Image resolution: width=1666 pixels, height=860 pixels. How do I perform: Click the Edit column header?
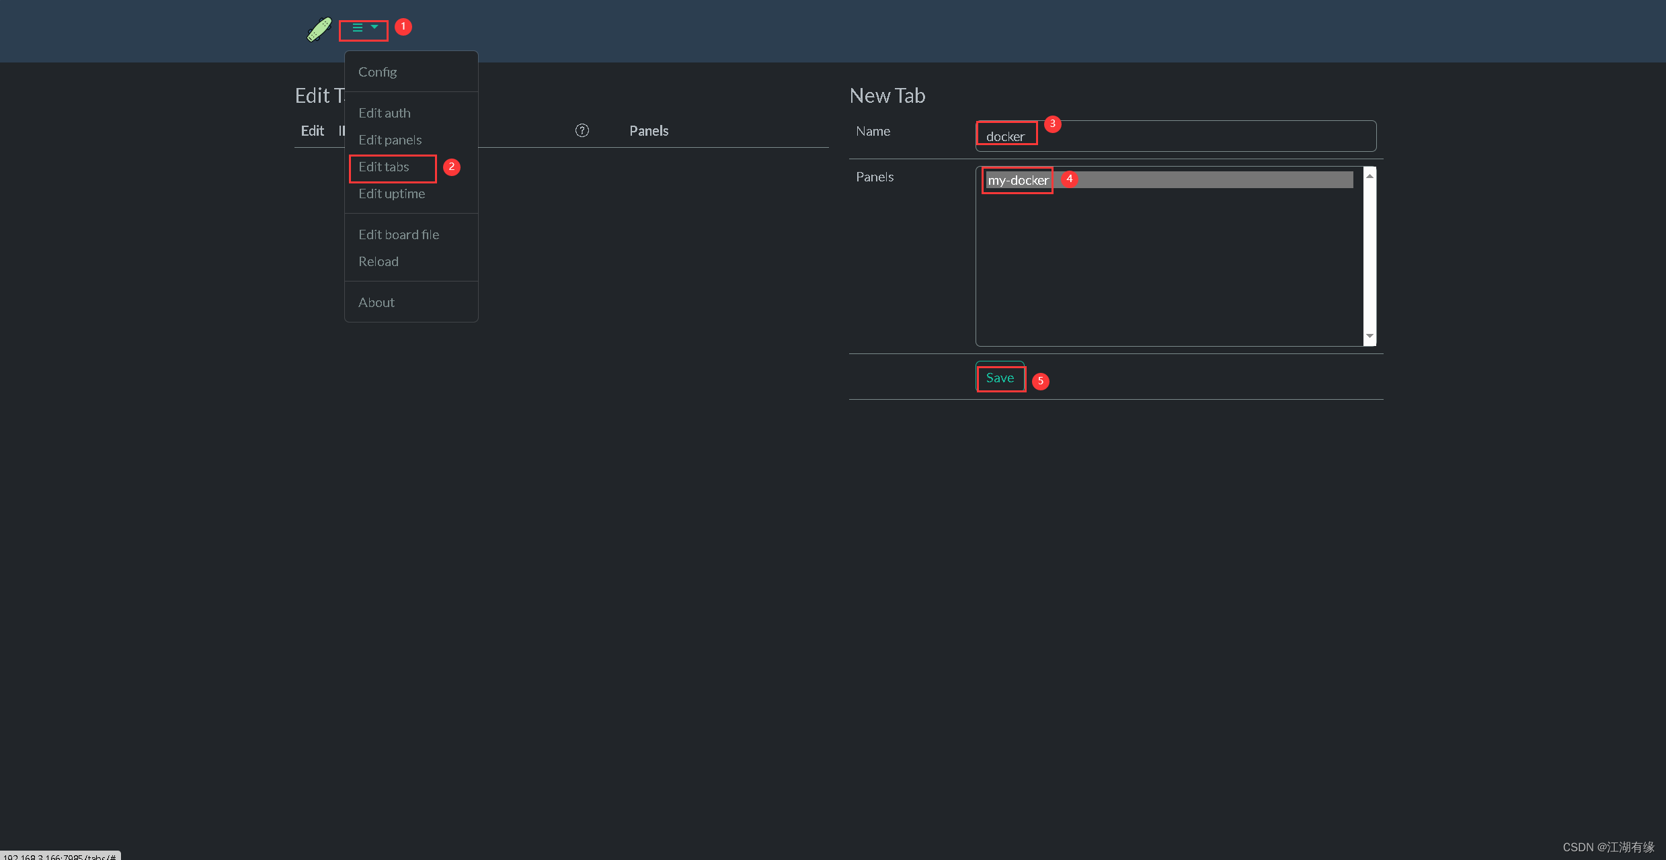click(312, 130)
